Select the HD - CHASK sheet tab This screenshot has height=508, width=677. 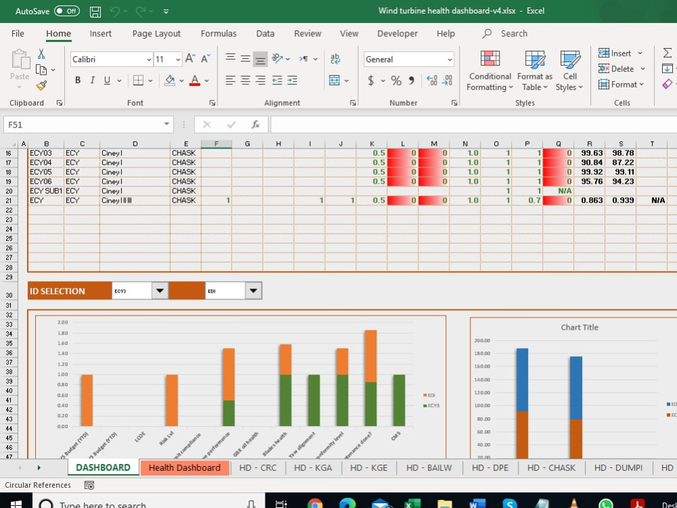[551, 468]
